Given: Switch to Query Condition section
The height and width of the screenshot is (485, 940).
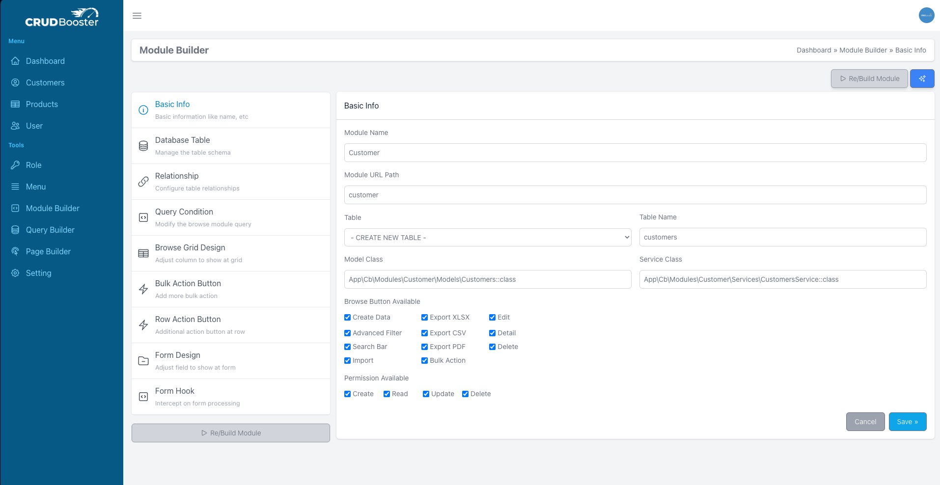Looking at the screenshot, I should [231, 217].
